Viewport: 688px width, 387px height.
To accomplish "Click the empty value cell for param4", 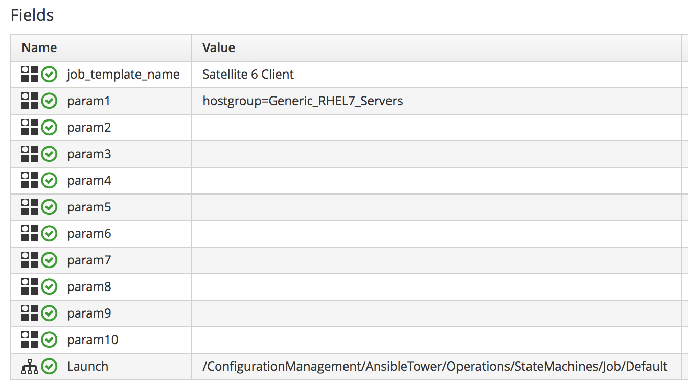I will [435, 181].
